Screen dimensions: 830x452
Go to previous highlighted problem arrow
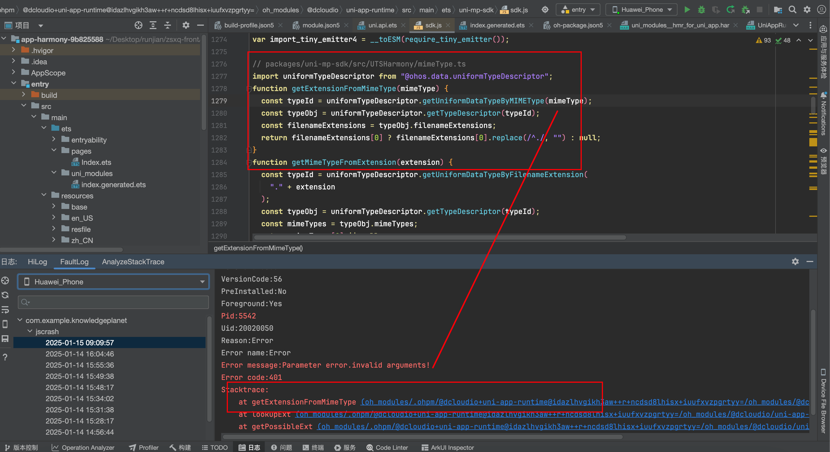coord(799,40)
